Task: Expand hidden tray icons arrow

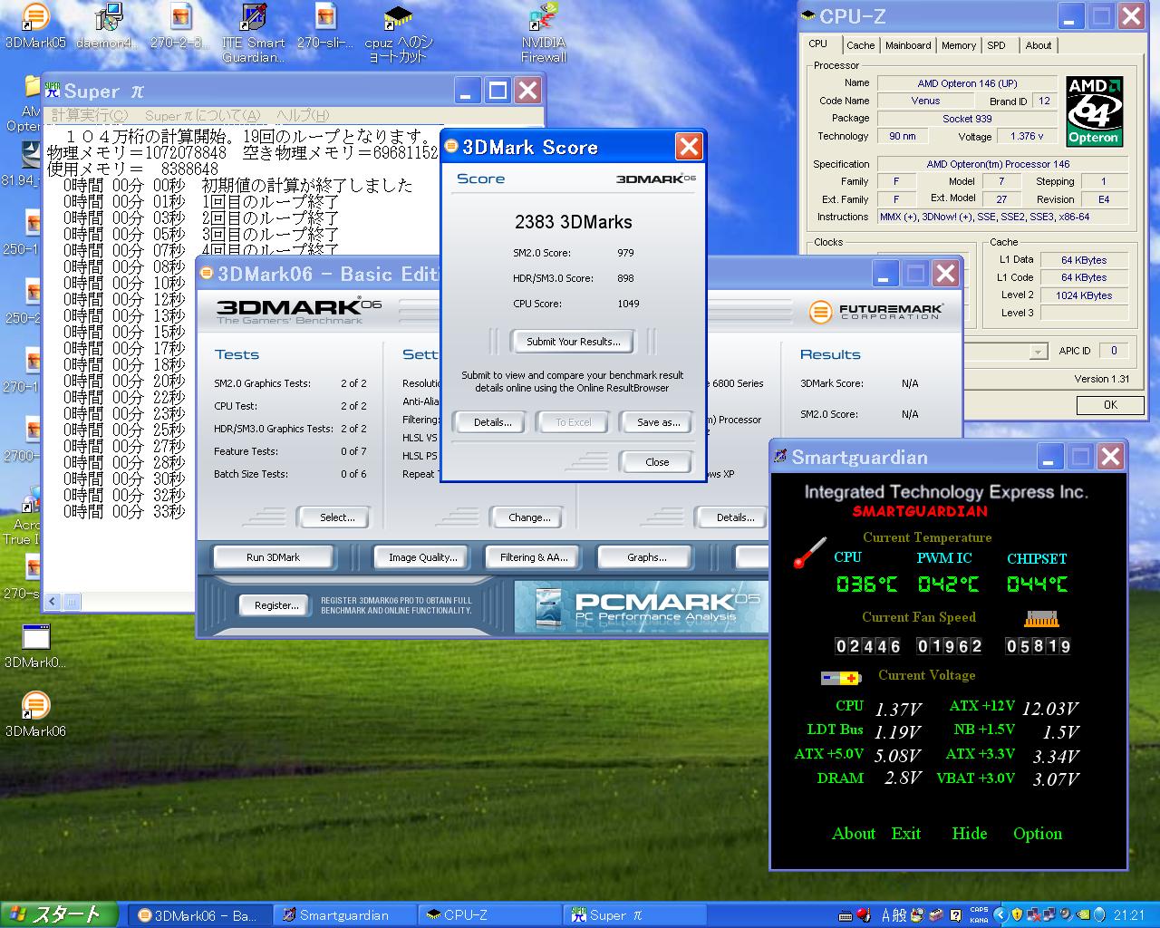Action: 1000,915
